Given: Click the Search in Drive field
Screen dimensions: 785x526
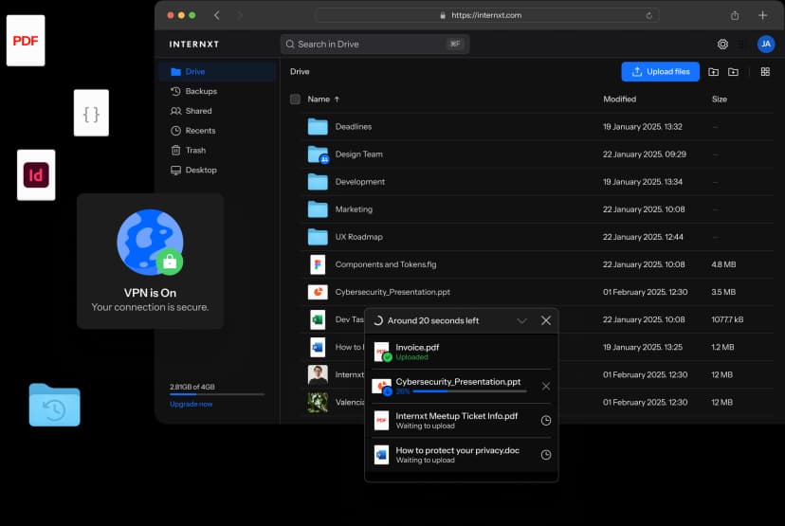Looking at the screenshot, I should (x=374, y=44).
